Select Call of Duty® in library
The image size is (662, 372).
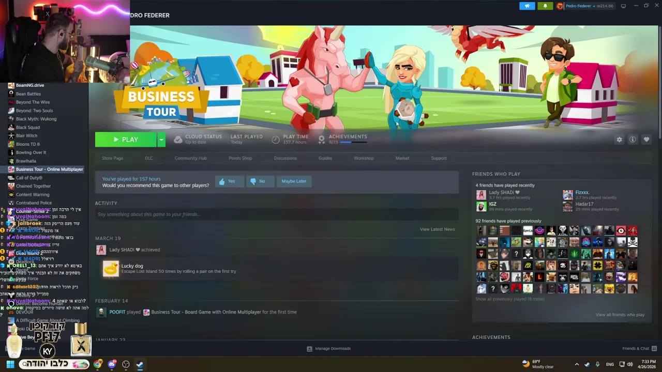pos(29,178)
